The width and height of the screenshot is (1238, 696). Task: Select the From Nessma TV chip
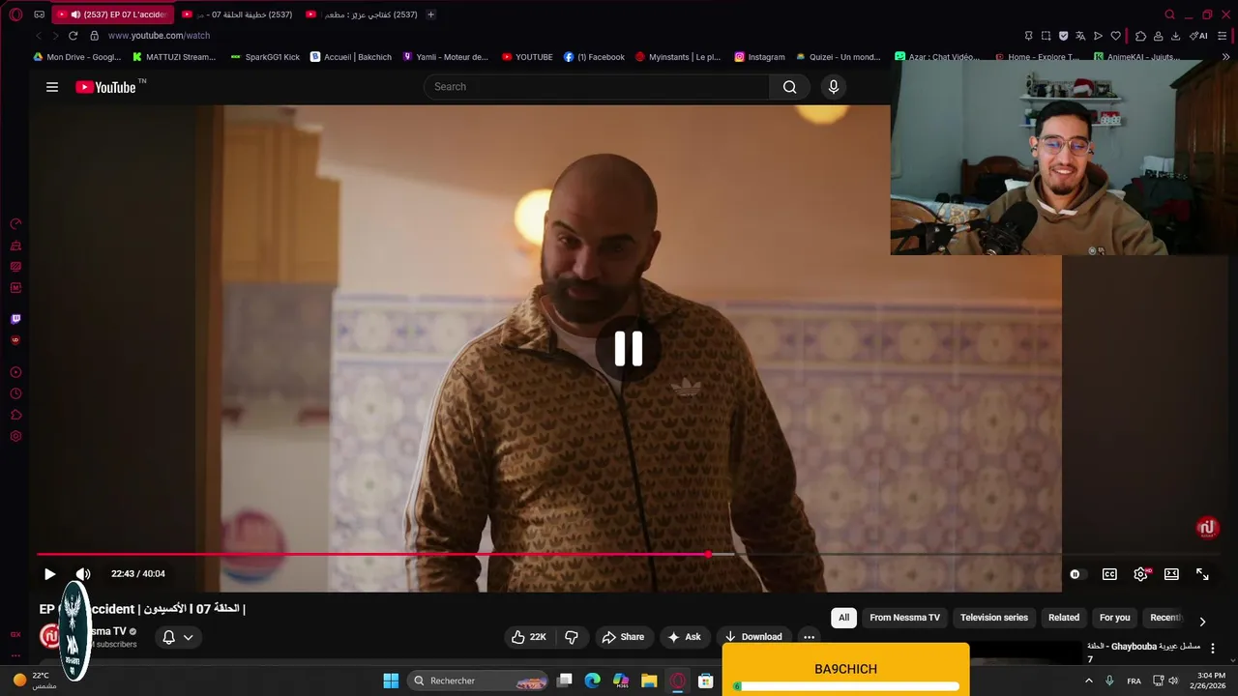[904, 618]
